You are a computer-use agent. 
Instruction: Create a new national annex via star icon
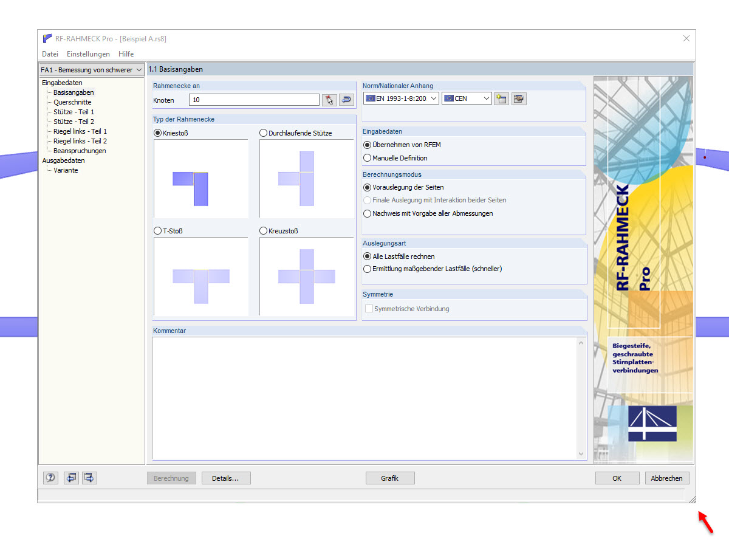click(x=501, y=98)
